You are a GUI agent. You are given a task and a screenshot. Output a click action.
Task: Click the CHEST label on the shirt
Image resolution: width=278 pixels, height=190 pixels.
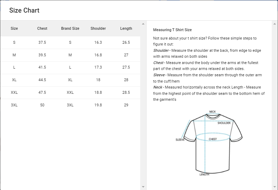[x=213, y=139]
